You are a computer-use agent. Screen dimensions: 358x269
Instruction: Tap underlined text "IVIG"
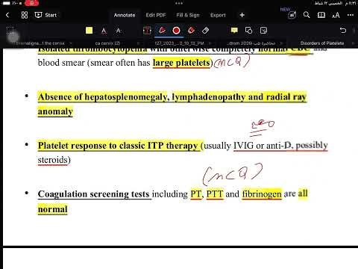243,146
